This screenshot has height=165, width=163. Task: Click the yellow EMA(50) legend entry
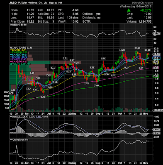pyautogui.click(x=19, y=50)
